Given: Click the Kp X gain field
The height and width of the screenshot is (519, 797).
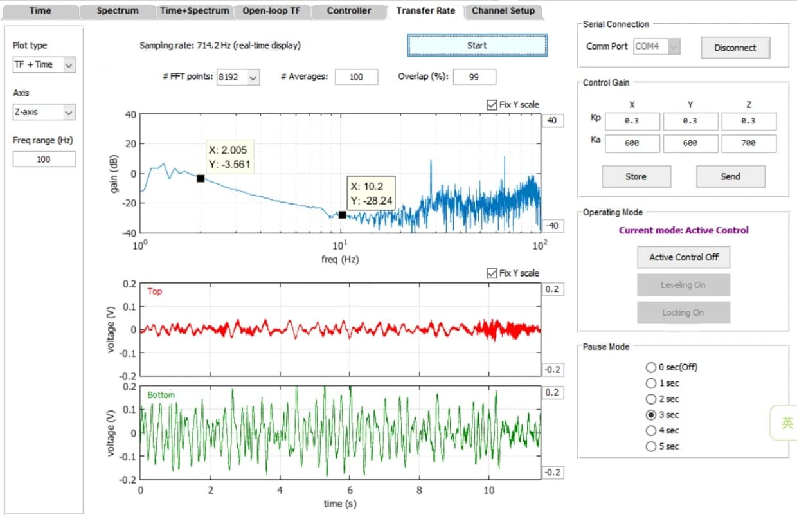Looking at the screenshot, I should 632,121.
